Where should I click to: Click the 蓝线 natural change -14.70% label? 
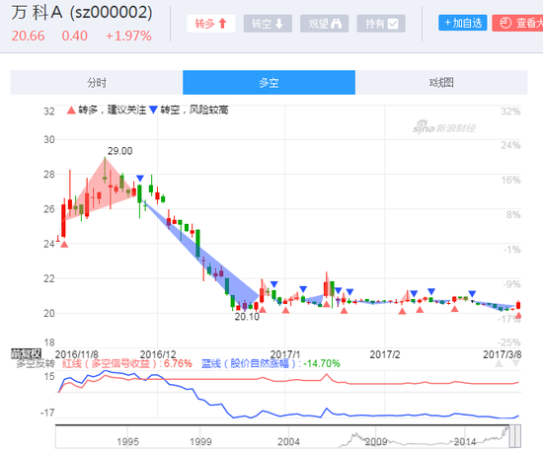pyautogui.click(x=271, y=363)
